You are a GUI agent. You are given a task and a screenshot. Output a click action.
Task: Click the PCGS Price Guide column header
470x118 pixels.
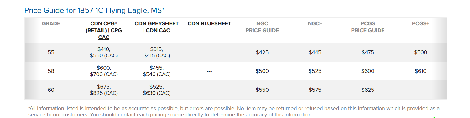click(x=368, y=27)
